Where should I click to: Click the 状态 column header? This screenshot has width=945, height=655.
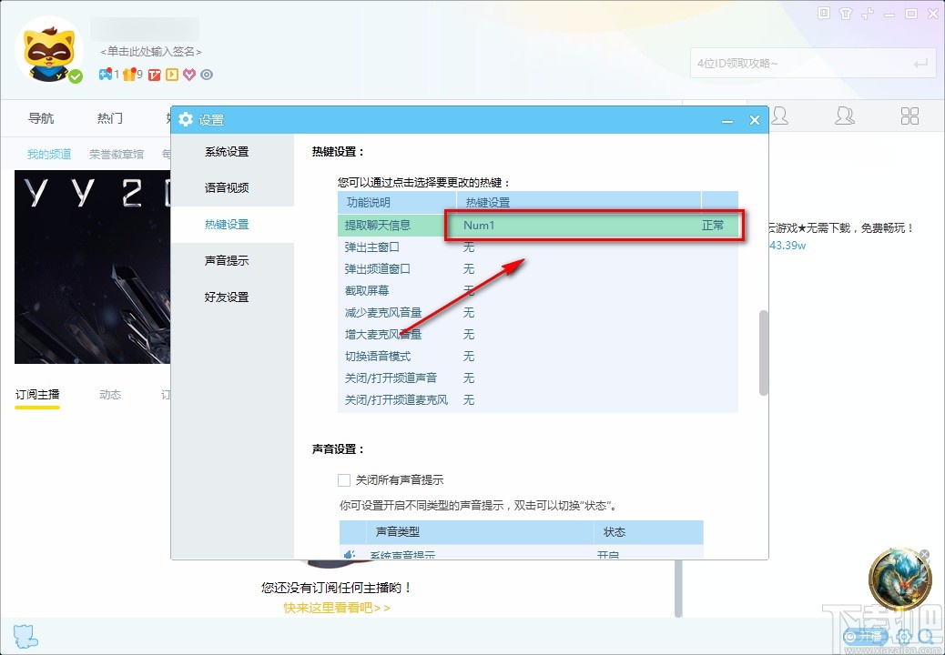click(x=648, y=532)
